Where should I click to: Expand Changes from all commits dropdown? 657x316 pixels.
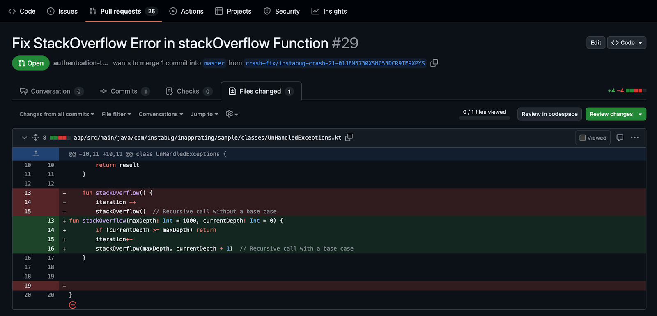pos(57,114)
